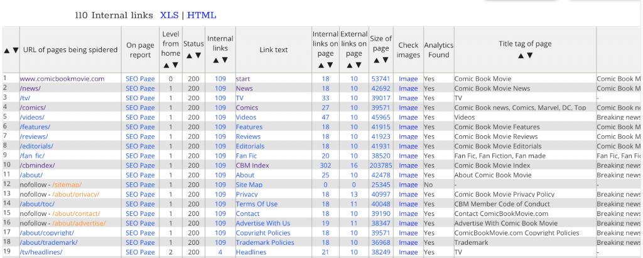Click page size value 203785
Image resolution: width=643 pixels, height=258 pixels.
coord(381,165)
